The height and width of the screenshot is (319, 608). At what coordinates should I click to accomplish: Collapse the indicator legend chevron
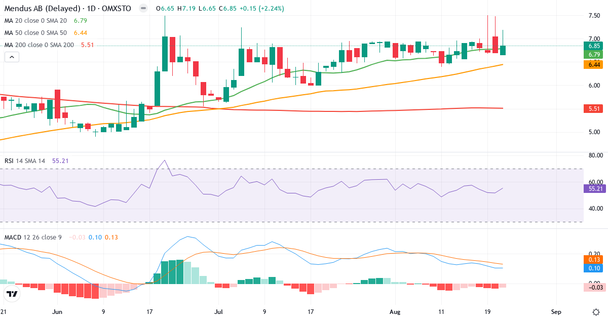(12, 57)
